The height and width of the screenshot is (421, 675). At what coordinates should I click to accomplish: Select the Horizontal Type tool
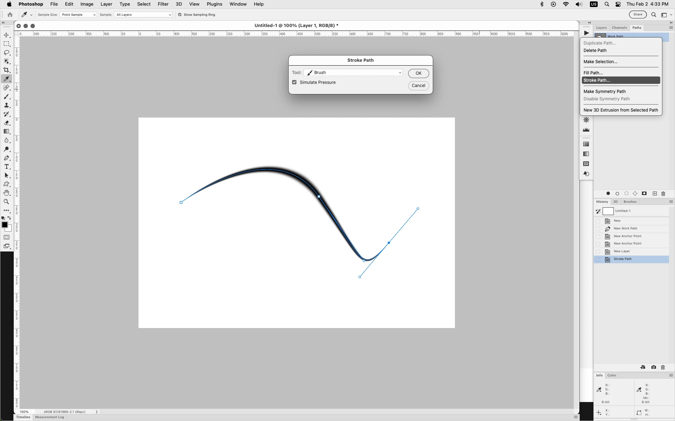pyautogui.click(x=6, y=167)
